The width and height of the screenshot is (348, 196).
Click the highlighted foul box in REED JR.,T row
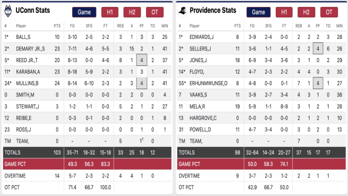click(x=141, y=60)
